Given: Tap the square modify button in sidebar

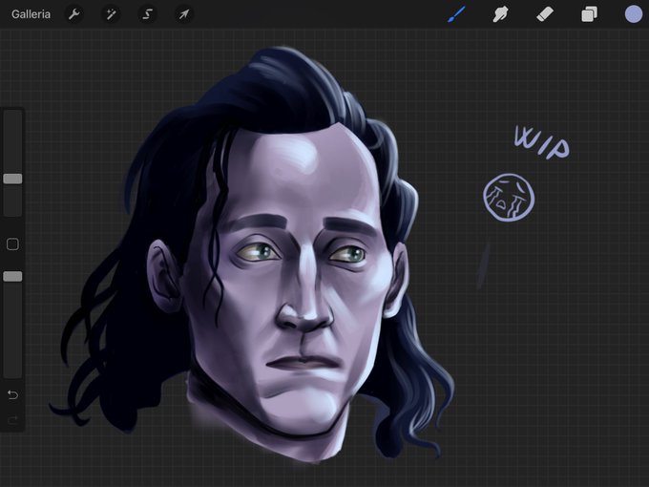Looking at the screenshot, I should (12, 243).
